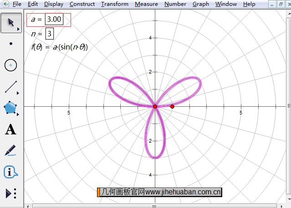Select the function f(θ) = a·sin(n·θ) expression

pos(59,47)
